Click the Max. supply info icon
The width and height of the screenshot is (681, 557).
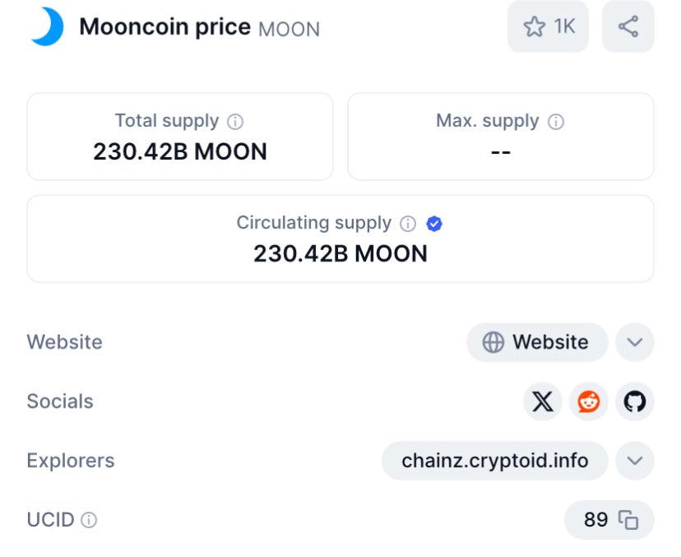click(556, 122)
